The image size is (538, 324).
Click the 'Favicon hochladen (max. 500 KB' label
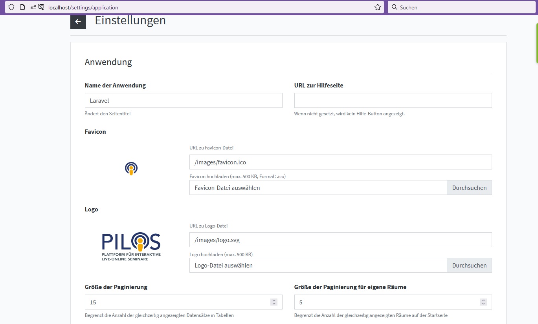coord(237,177)
